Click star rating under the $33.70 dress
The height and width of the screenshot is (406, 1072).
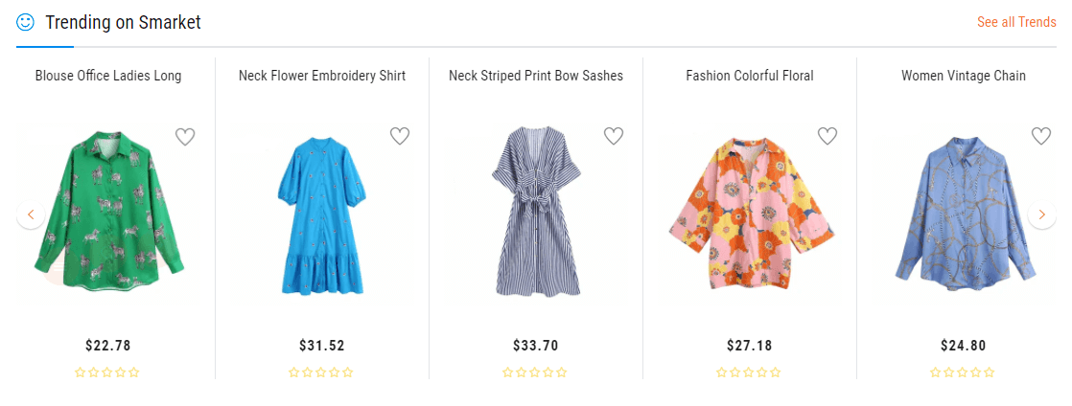tap(535, 372)
